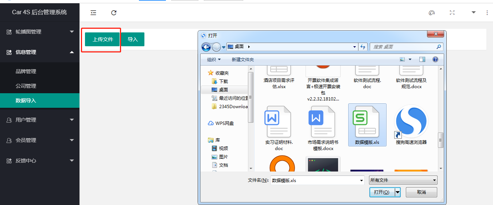Open the 公司管理 submenu item
Viewport: 493px width, 205px height.
tap(40, 86)
